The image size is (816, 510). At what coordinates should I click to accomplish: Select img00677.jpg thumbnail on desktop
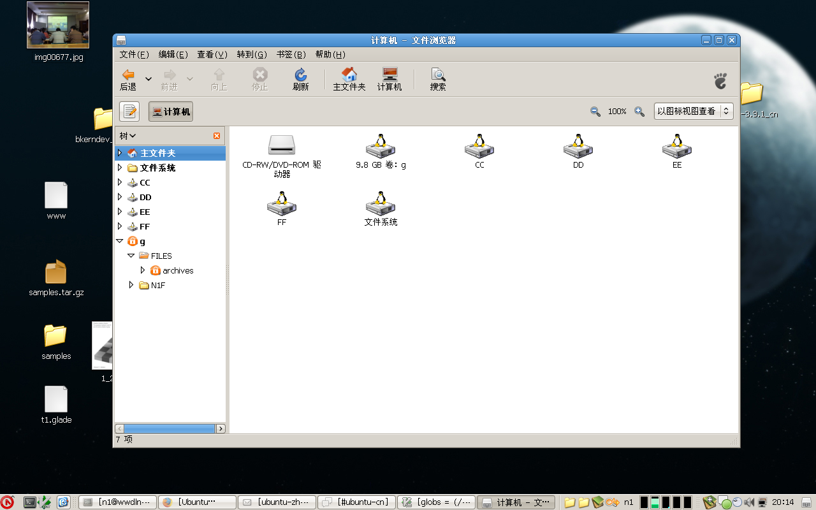click(58, 25)
